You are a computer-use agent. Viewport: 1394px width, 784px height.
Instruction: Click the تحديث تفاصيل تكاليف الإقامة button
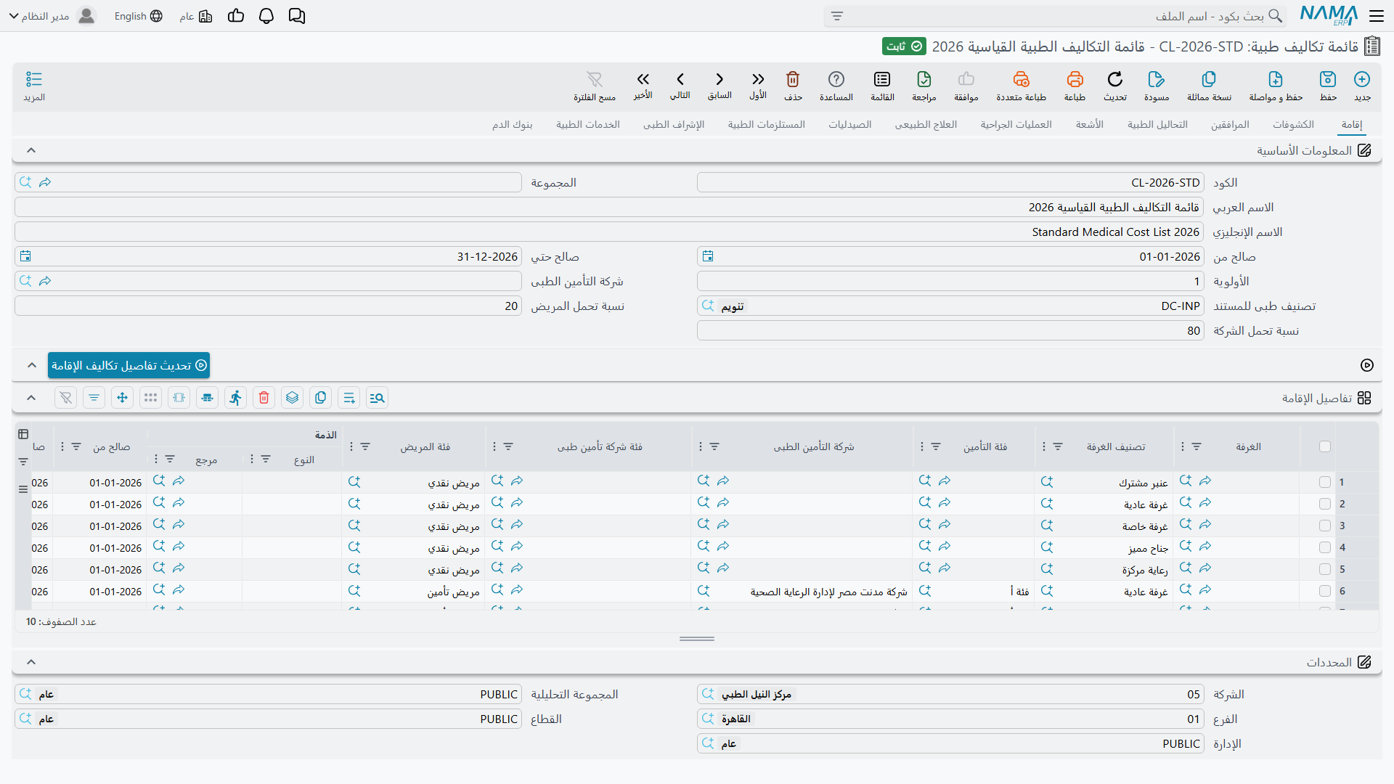129,365
